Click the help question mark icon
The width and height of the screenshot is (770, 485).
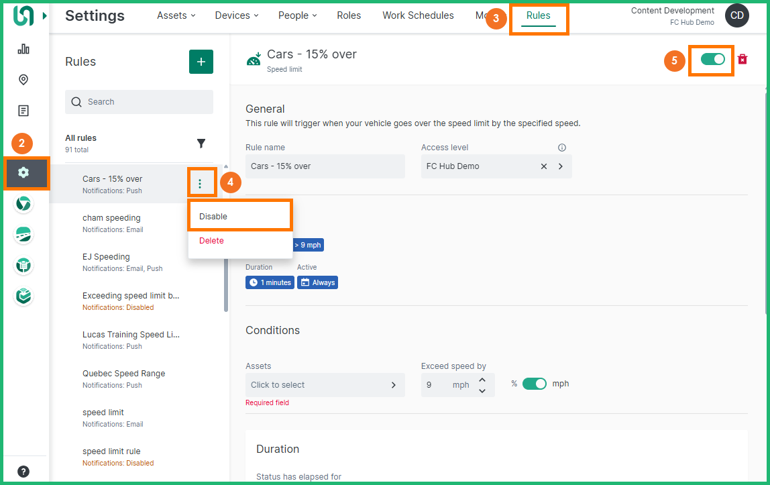click(x=23, y=471)
